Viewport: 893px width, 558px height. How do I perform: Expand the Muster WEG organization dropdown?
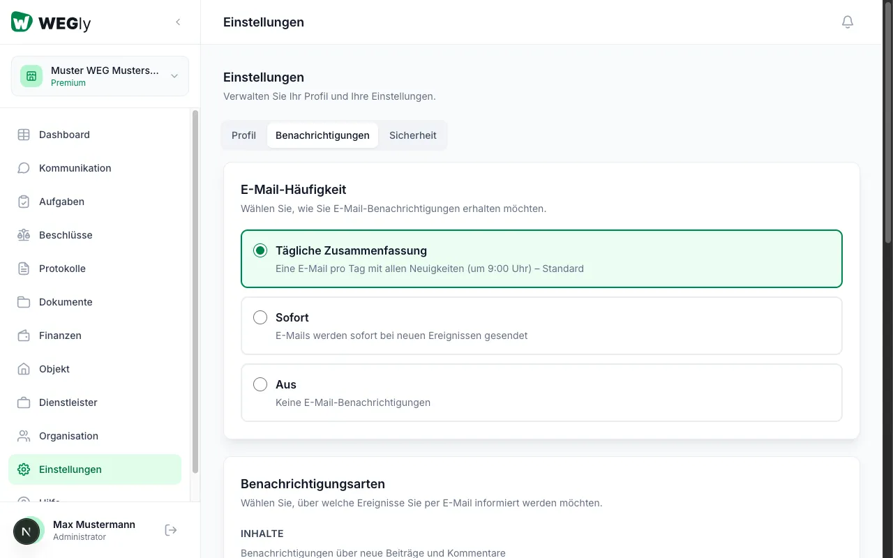point(174,76)
